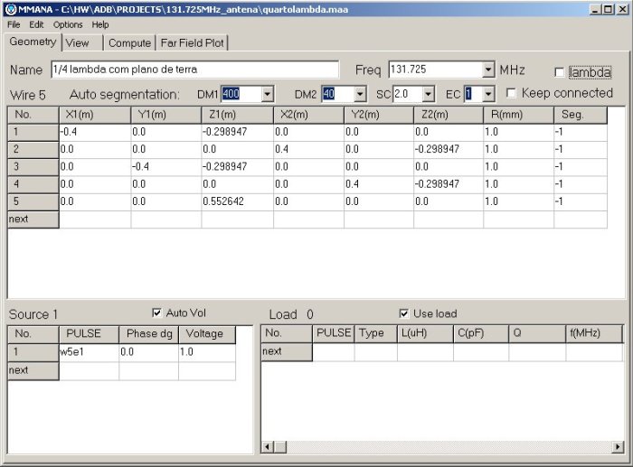Expand the SC dropdown arrow

429,94
